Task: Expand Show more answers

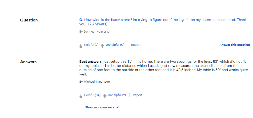Action: [100, 107]
